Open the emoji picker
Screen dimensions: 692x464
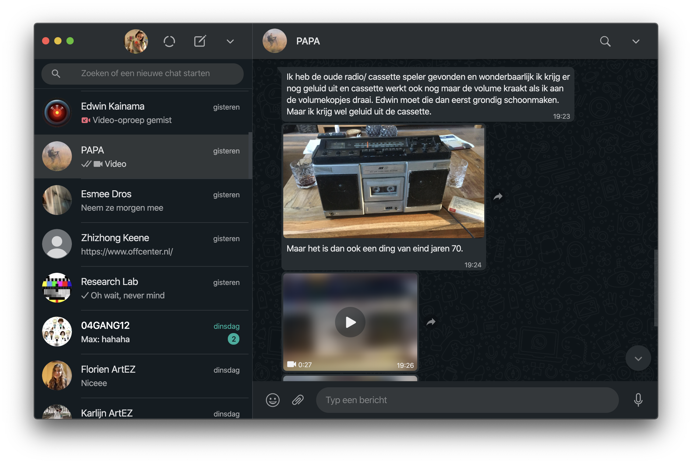[x=273, y=400]
